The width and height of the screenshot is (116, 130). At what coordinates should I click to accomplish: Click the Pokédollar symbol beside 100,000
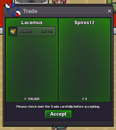25,99
